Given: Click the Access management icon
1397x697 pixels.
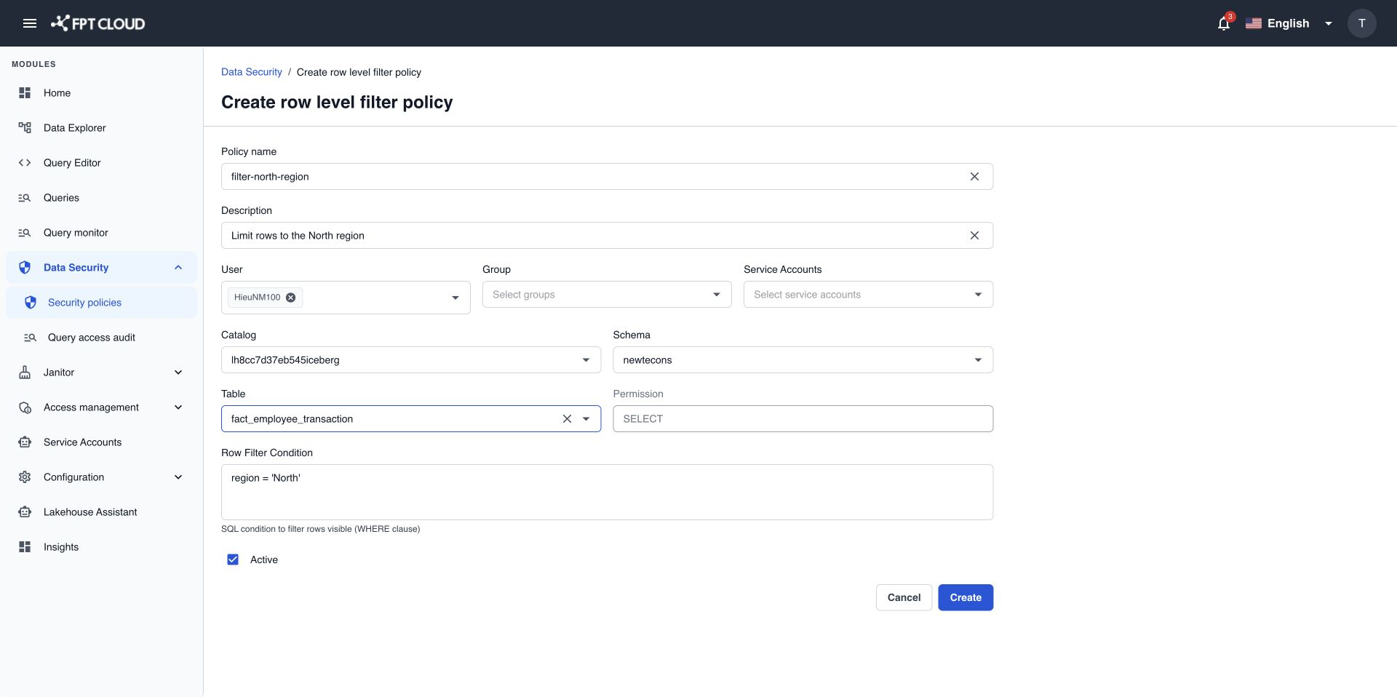Looking at the screenshot, I should [x=25, y=407].
